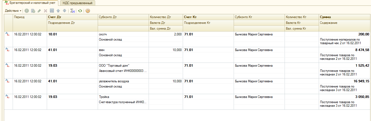Viewport: 371px width, 121px height.
Task: Open the Действия dropdown menu
Action: click(x=13, y=11)
